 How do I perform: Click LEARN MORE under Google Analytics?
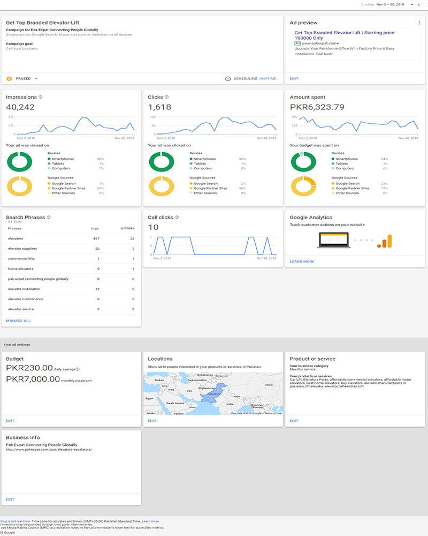tap(302, 262)
